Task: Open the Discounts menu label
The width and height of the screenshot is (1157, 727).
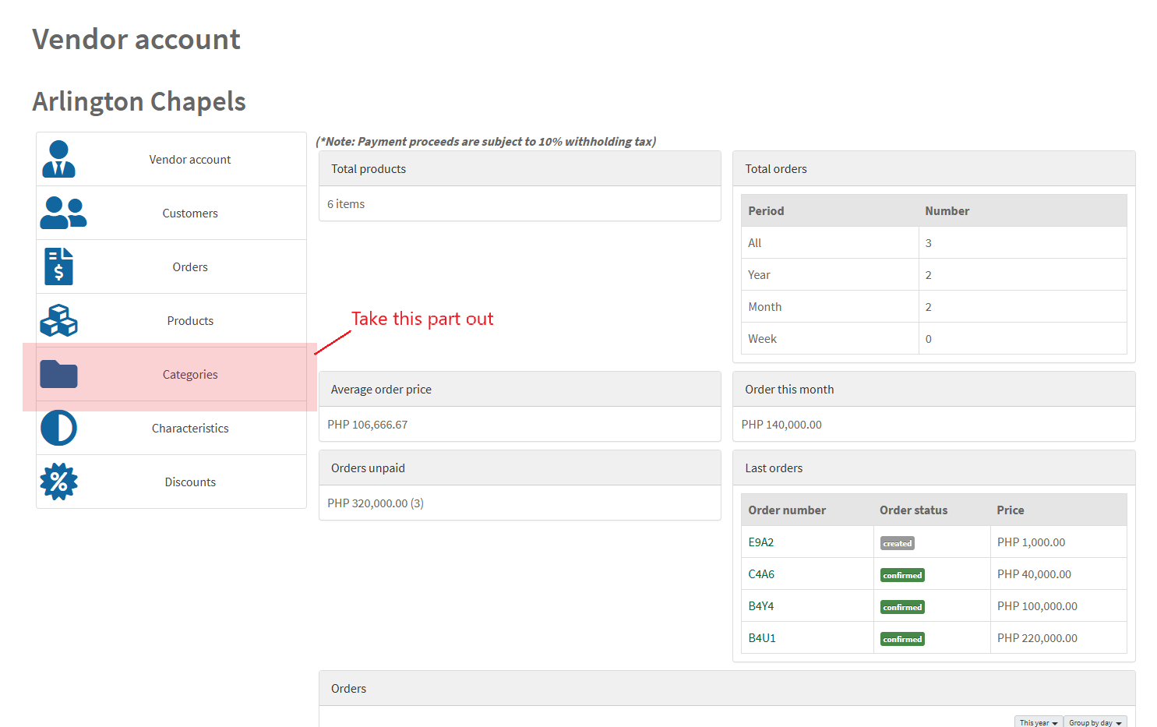Action: coord(190,482)
